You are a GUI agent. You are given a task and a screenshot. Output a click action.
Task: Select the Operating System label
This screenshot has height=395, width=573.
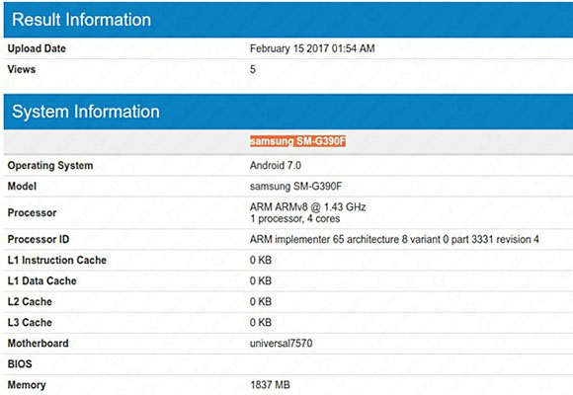pyautogui.click(x=50, y=166)
